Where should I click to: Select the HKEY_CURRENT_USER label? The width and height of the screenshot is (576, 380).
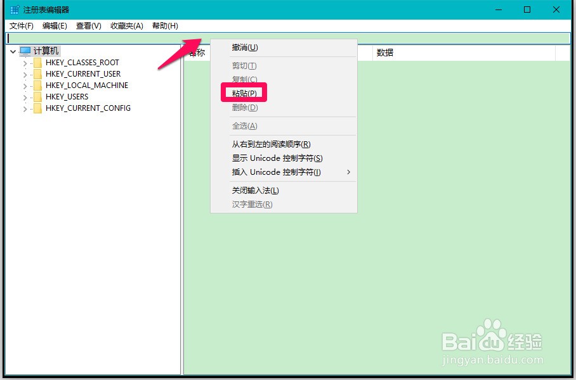point(83,74)
